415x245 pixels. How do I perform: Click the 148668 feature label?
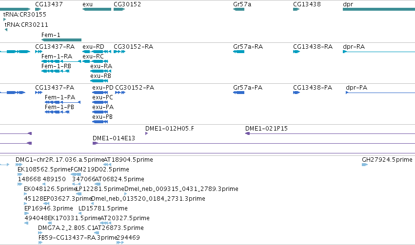click(29, 179)
